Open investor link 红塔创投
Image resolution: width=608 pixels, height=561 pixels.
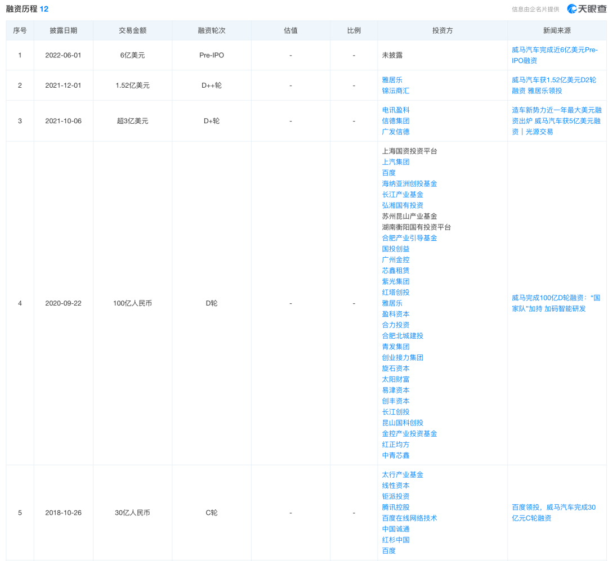click(396, 293)
